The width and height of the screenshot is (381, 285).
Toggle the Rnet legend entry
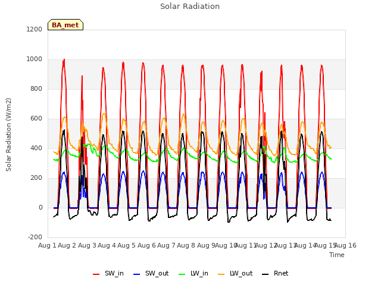[x=275, y=274]
